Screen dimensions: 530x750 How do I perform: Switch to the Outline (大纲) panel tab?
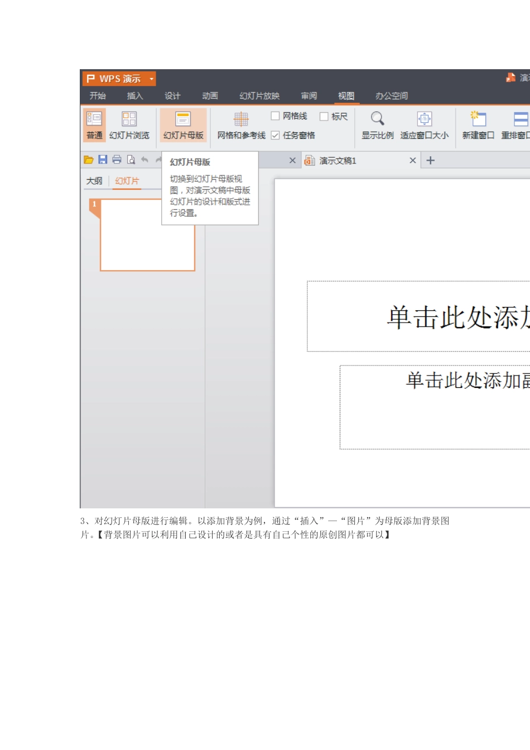coord(94,181)
